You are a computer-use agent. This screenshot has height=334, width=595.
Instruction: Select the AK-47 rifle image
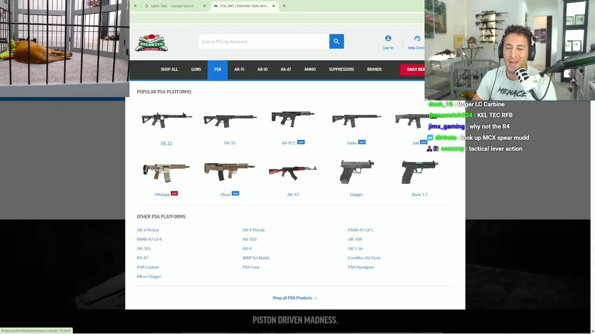(x=293, y=173)
